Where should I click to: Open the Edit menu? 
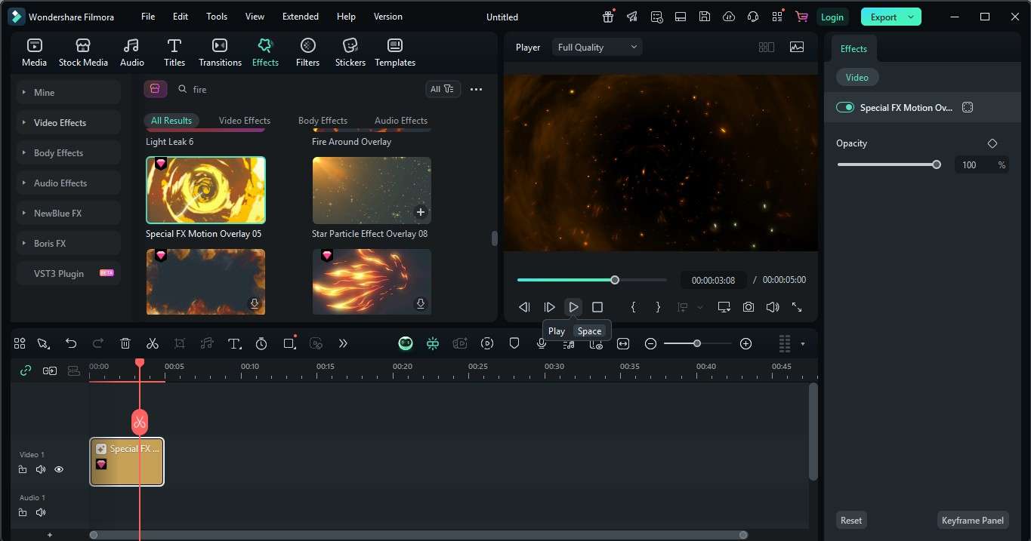click(x=181, y=17)
